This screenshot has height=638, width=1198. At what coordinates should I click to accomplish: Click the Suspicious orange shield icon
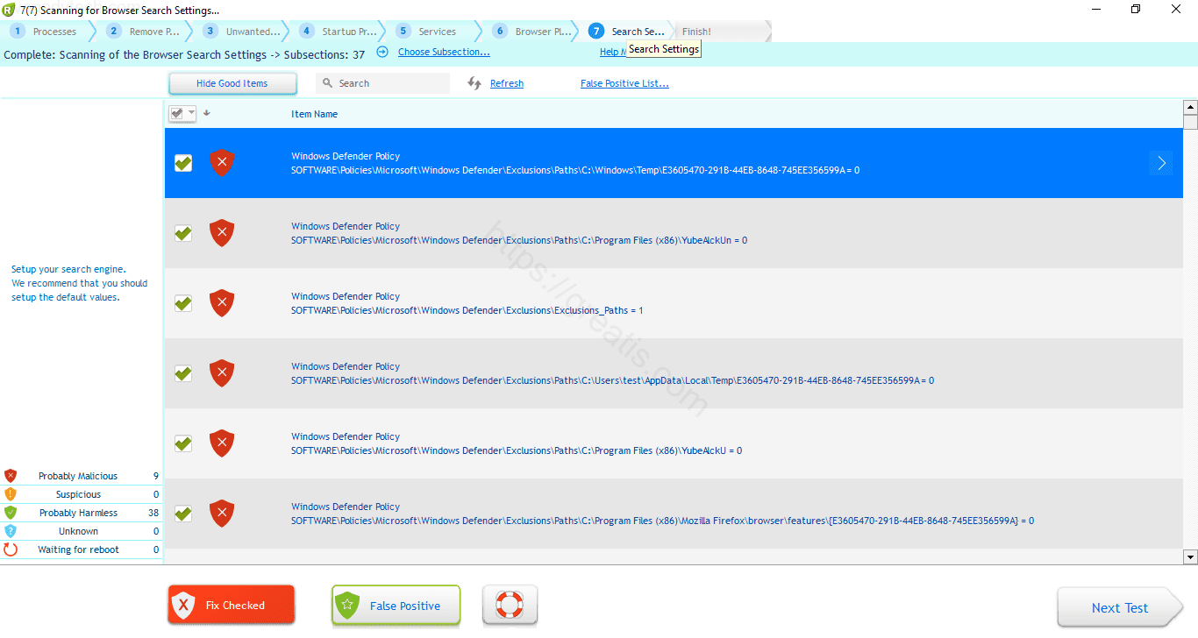tap(11, 494)
